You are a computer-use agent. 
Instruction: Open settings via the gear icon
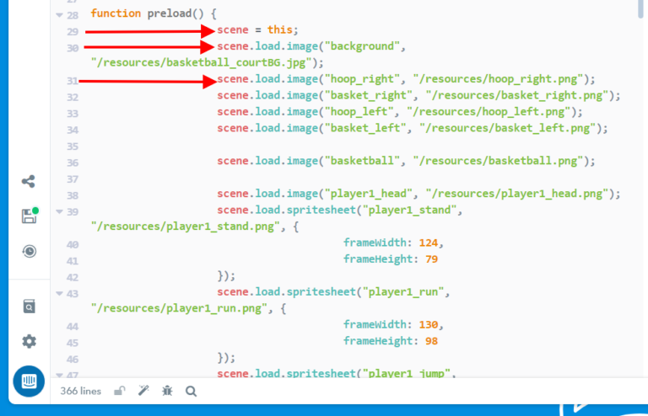click(x=29, y=341)
